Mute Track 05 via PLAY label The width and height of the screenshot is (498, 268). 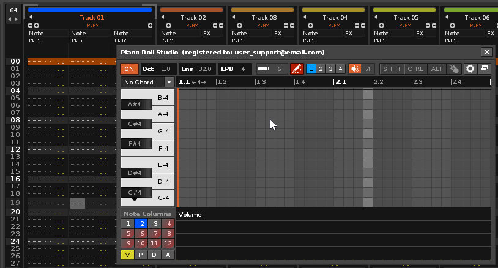[x=404, y=26]
